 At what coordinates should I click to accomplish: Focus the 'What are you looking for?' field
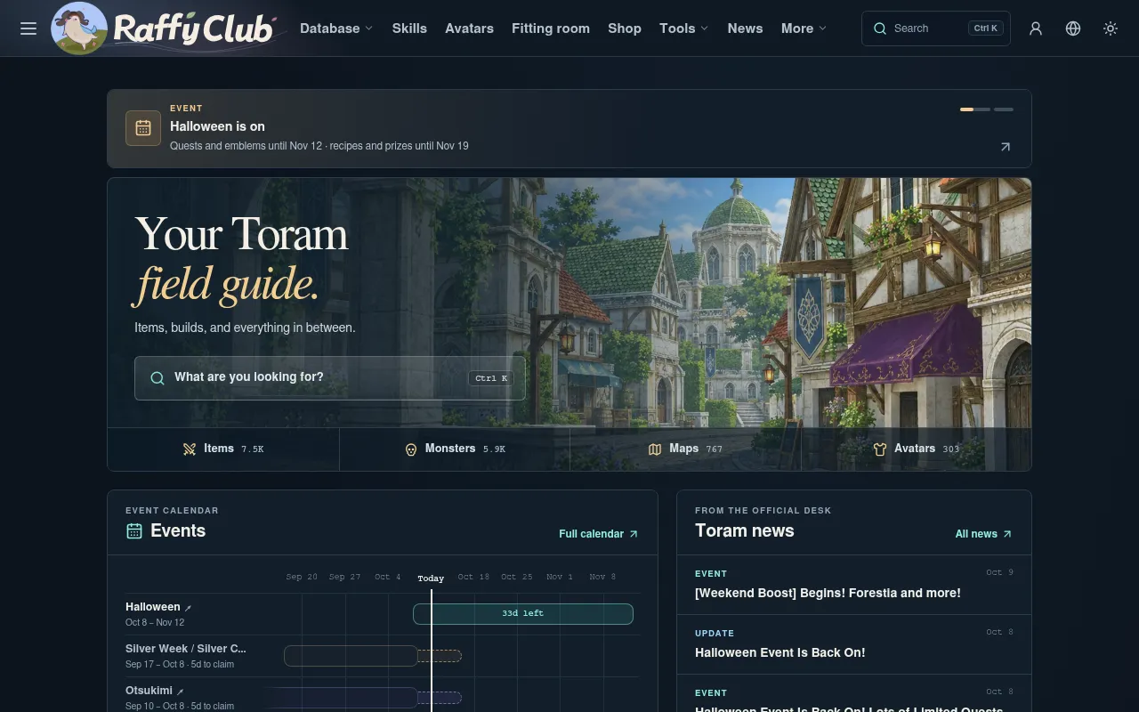[329, 378]
